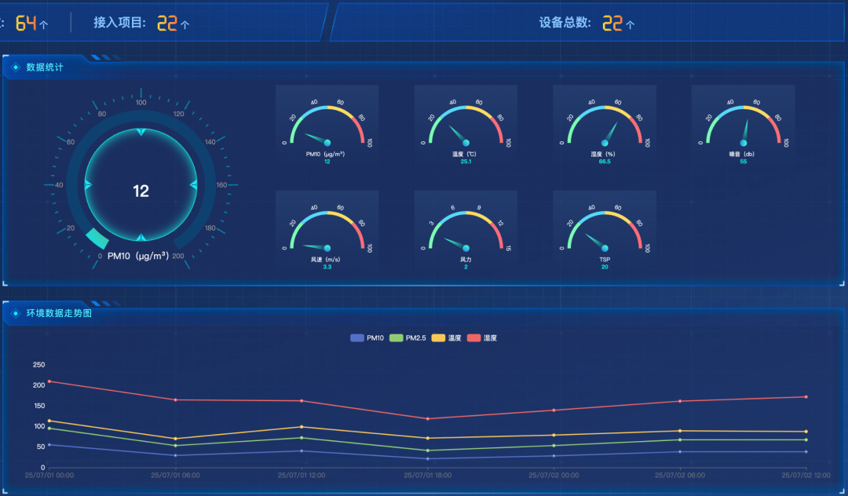The height and width of the screenshot is (496, 848).
Task: Click the green PM2.5 point at 25/07/01 06:00
Action: point(175,446)
